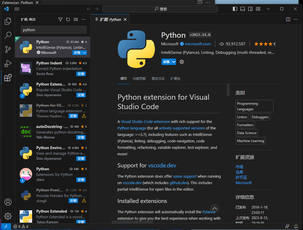
Task: Install Python Environment Manager extension
Action: pyautogui.click(x=81, y=159)
